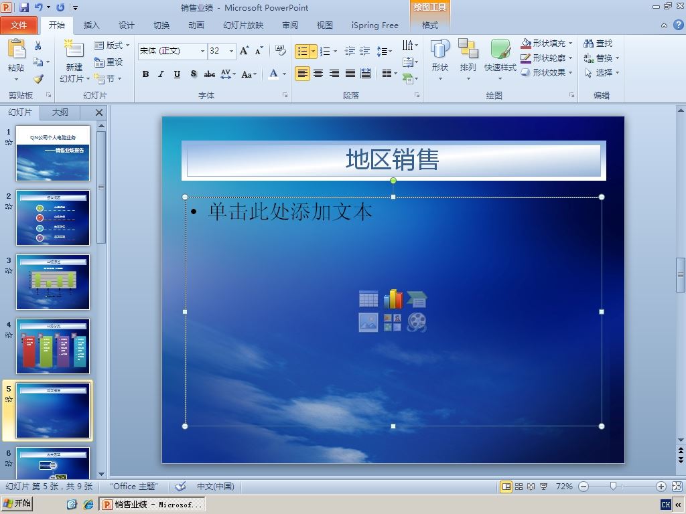Save the presentation from quick access toolbar
The width and height of the screenshot is (686, 514).
pos(24,7)
